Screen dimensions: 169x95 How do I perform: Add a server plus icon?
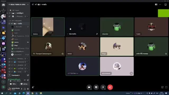(3, 82)
